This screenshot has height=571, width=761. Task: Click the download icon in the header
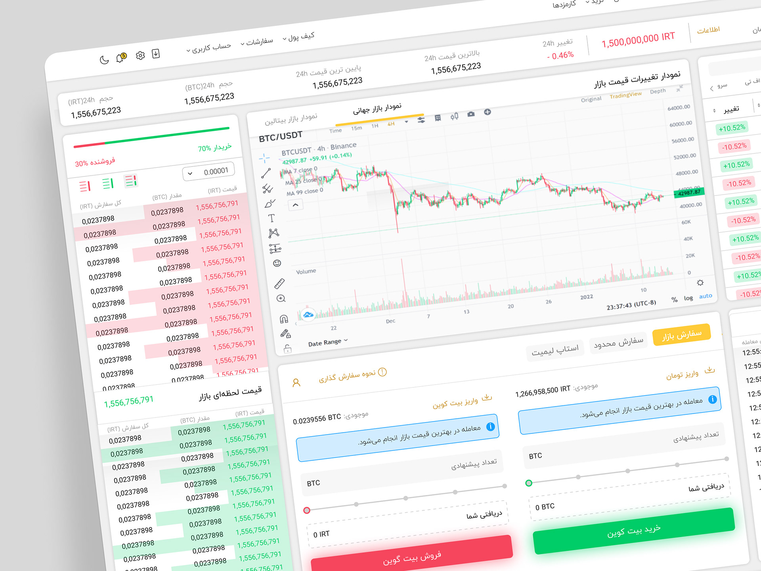coord(156,54)
